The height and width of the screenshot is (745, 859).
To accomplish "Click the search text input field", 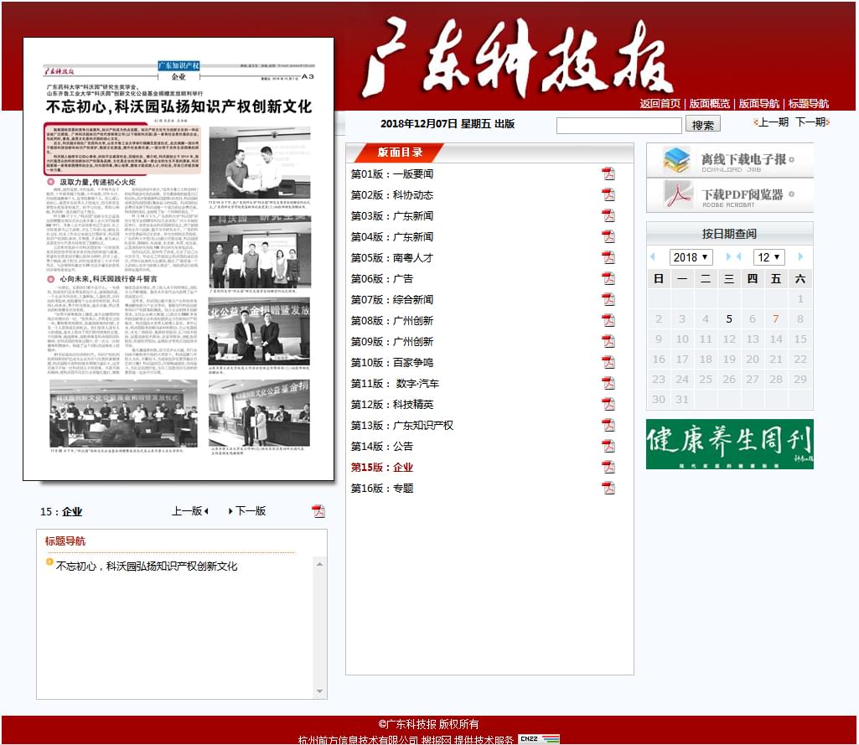I will 618,125.
